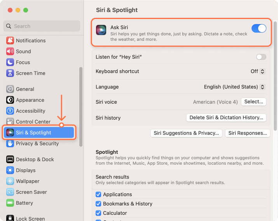Uncheck the Applications checkbox
The height and width of the screenshot is (221, 278).
98,195
